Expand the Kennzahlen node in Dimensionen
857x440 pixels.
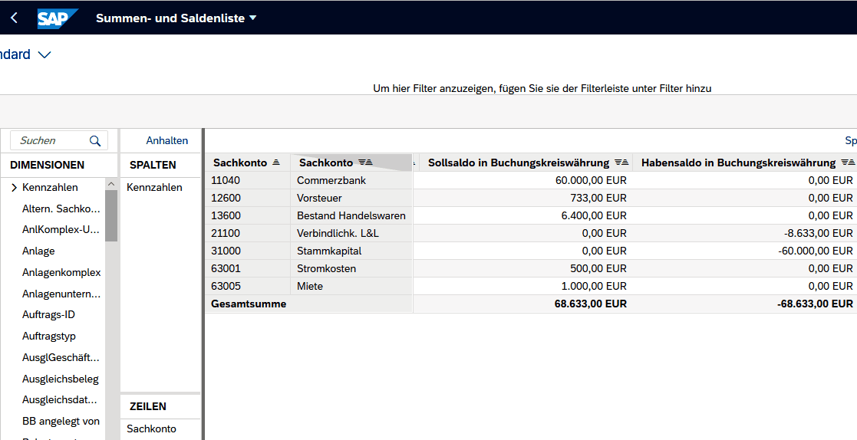(14, 187)
